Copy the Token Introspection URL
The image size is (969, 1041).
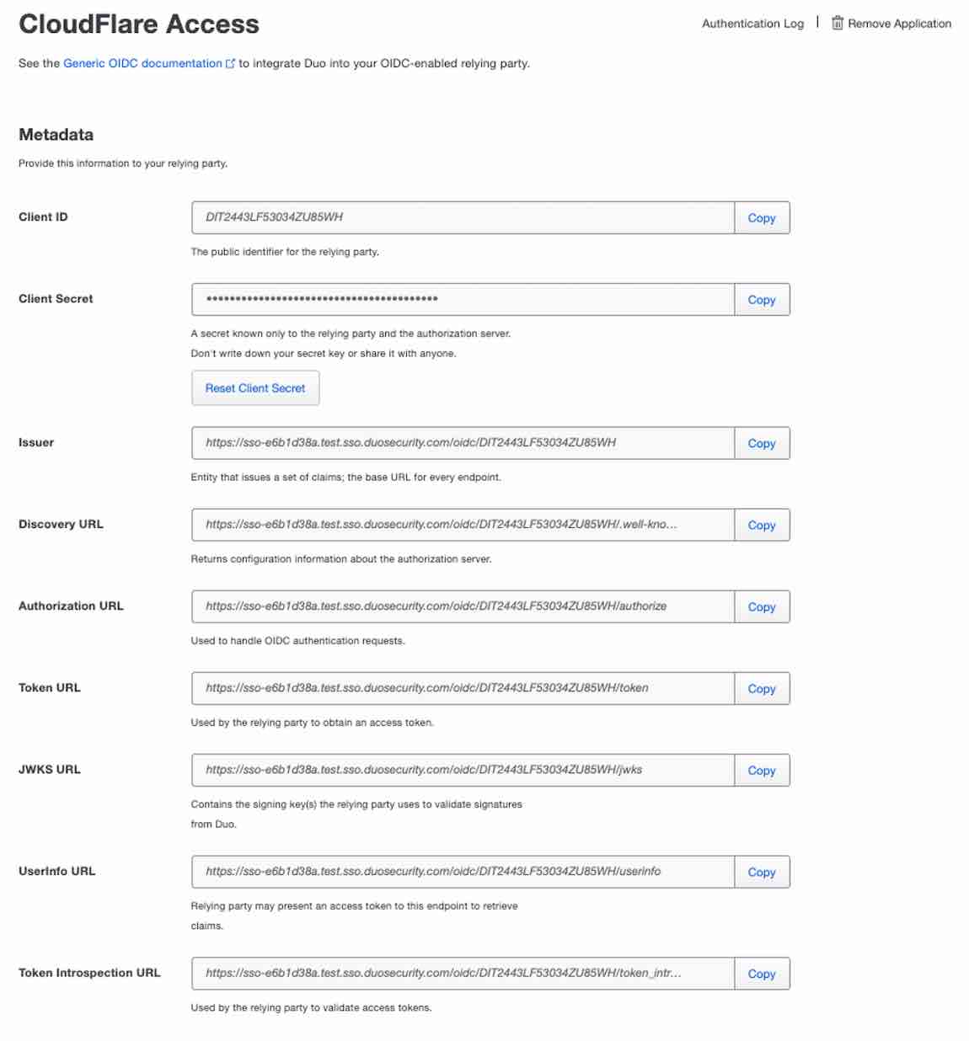point(762,974)
